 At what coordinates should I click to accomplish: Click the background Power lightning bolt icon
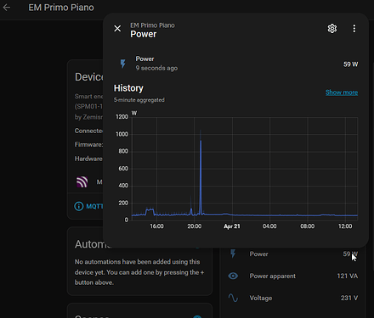[x=233, y=254]
